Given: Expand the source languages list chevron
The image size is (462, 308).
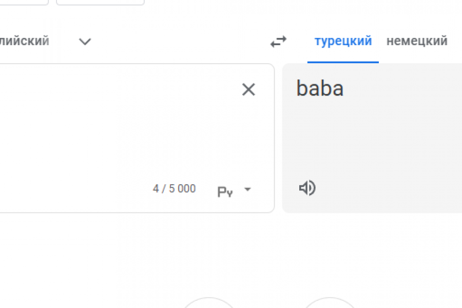Looking at the screenshot, I should [x=85, y=42].
